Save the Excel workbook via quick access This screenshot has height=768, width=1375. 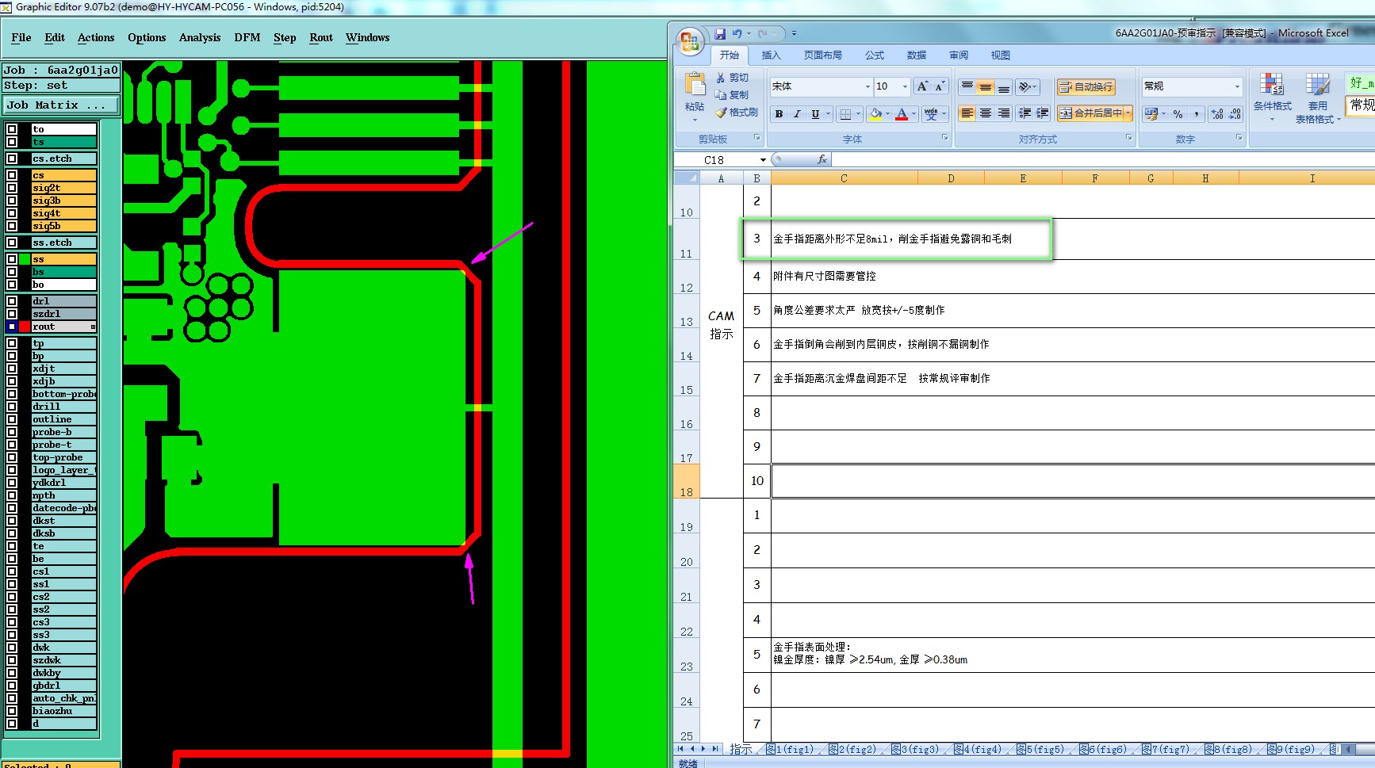click(720, 33)
